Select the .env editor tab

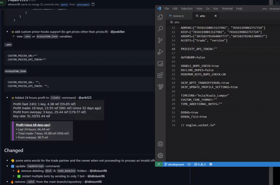coord(202,16)
